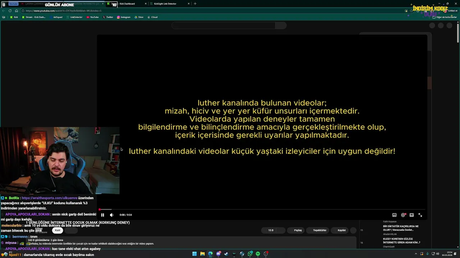Open Microsoft Edge from the taskbar

click(x=210, y=254)
